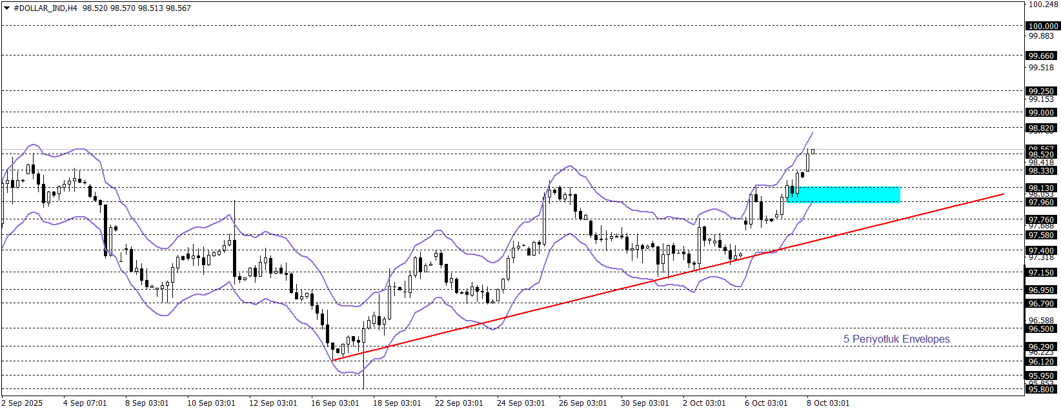Click the '8 Oct 03:01' time axis label
Screen dimensions: 1061x411
[827, 403]
